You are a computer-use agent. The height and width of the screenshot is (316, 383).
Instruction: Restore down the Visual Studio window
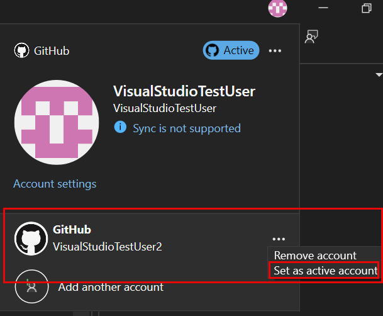[x=367, y=8]
